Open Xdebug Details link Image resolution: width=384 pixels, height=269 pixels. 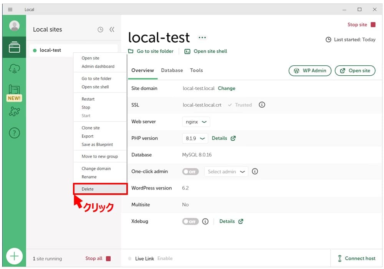(x=231, y=221)
